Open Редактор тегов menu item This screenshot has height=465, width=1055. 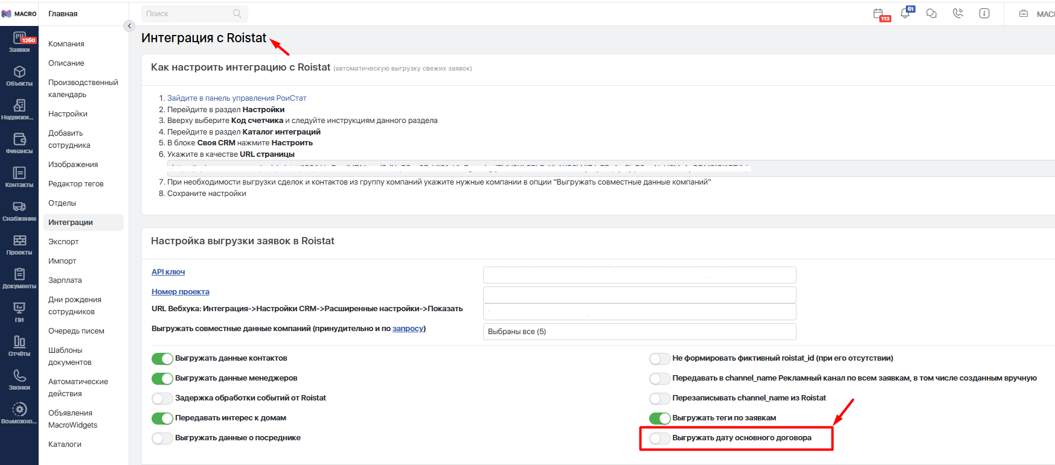[75, 184]
